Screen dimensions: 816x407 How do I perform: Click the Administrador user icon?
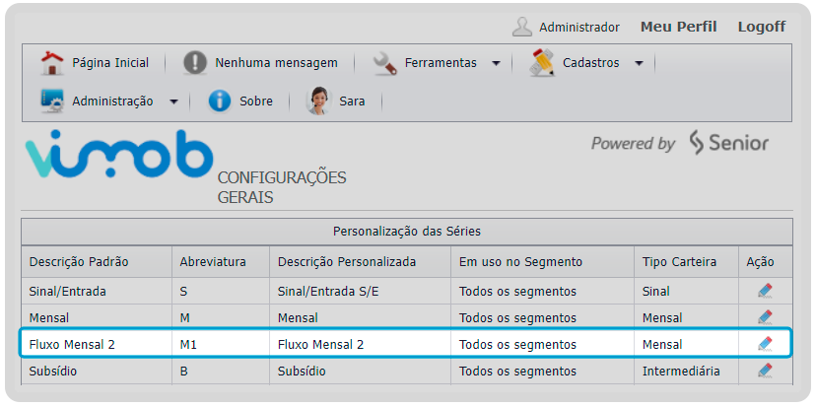coord(522,27)
